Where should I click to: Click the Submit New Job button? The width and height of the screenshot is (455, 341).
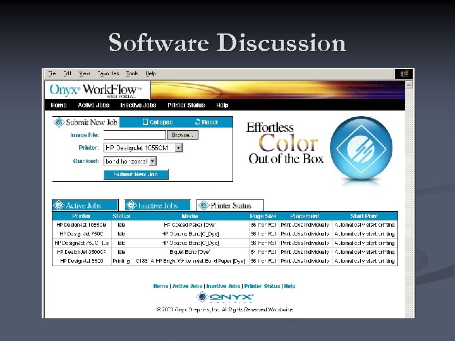pyautogui.click(x=136, y=174)
